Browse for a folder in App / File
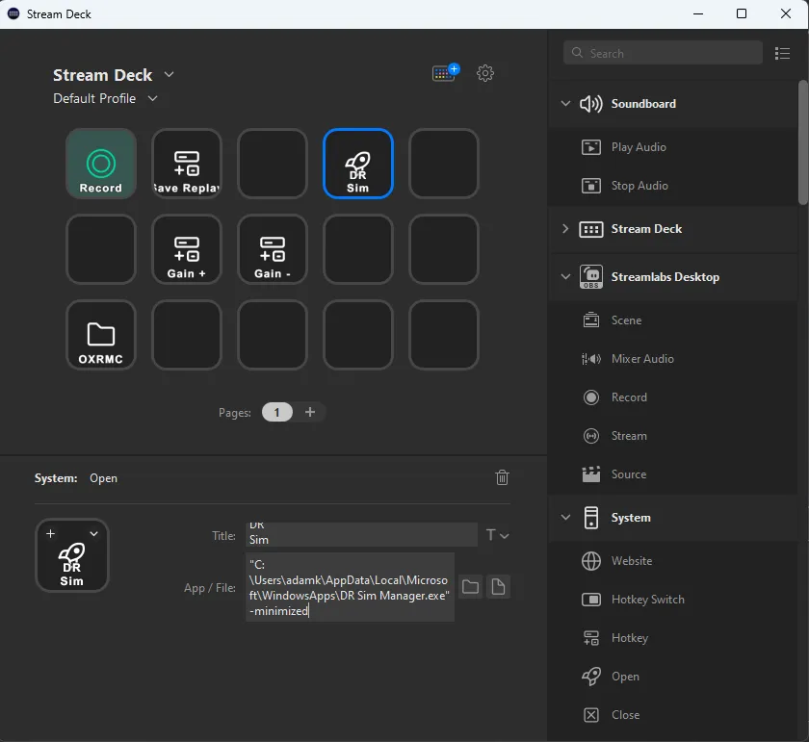This screenshot has width=809, height=742. [x=470, y=587]
